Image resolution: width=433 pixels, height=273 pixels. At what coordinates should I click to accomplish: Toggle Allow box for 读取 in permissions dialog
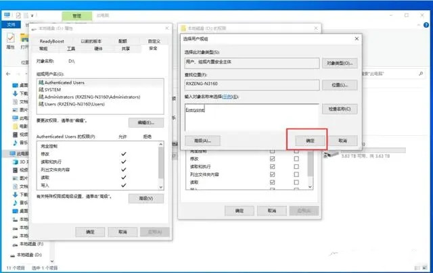tap(272, 182)
